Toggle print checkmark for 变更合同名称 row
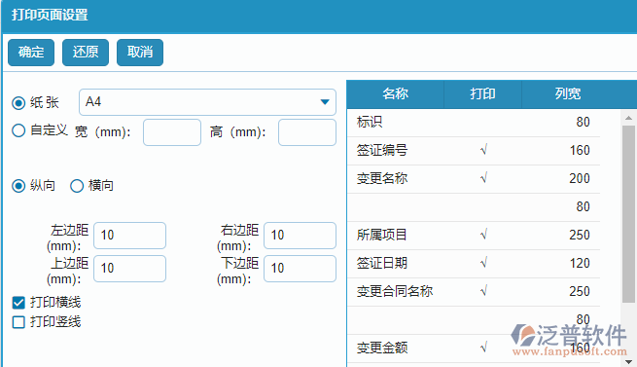 483,291
